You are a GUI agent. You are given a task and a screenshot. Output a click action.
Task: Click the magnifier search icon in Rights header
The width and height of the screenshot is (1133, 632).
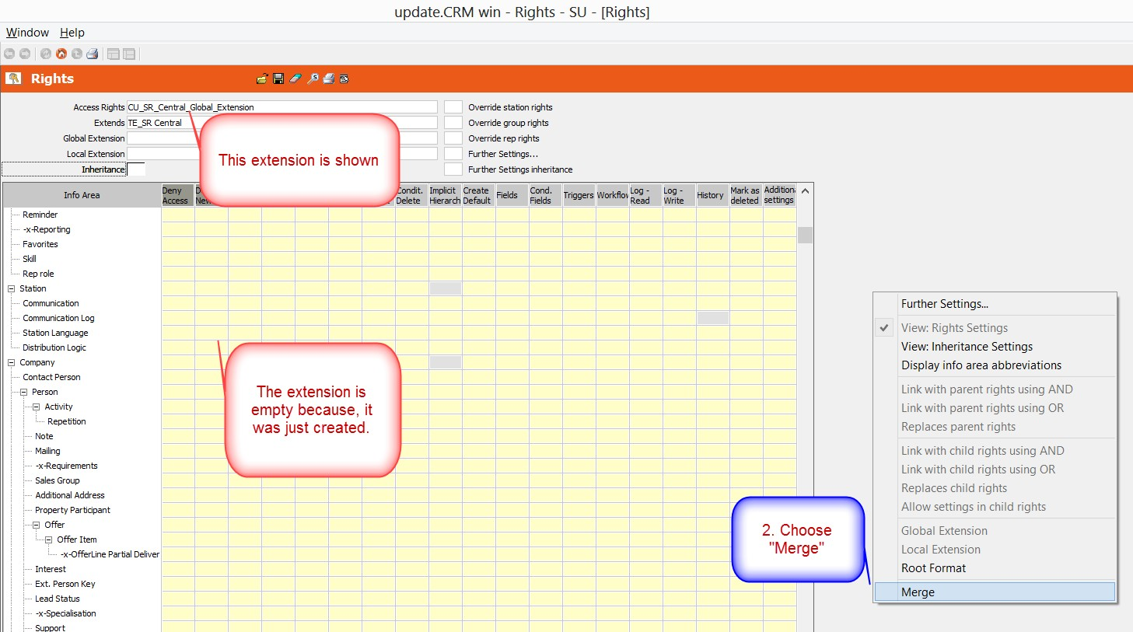coord(313,79)
